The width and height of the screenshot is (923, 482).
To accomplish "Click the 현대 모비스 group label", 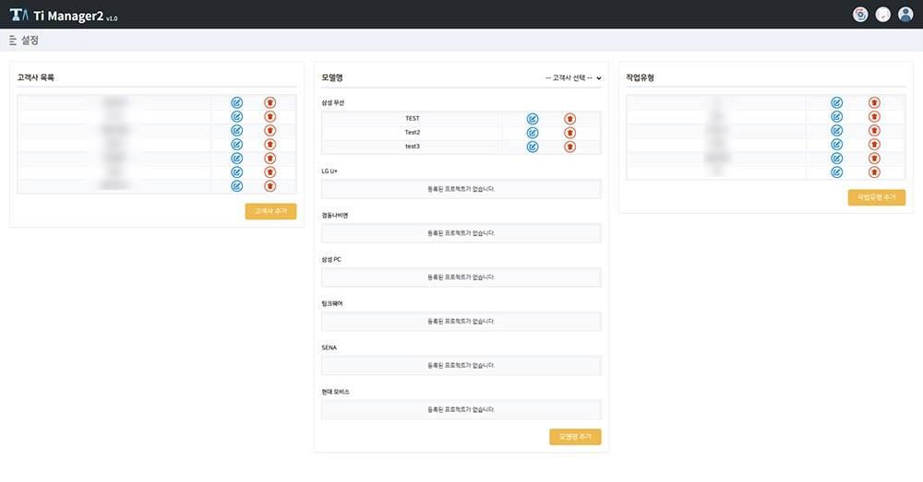I will pyautogui.click(x=336, y=392).
